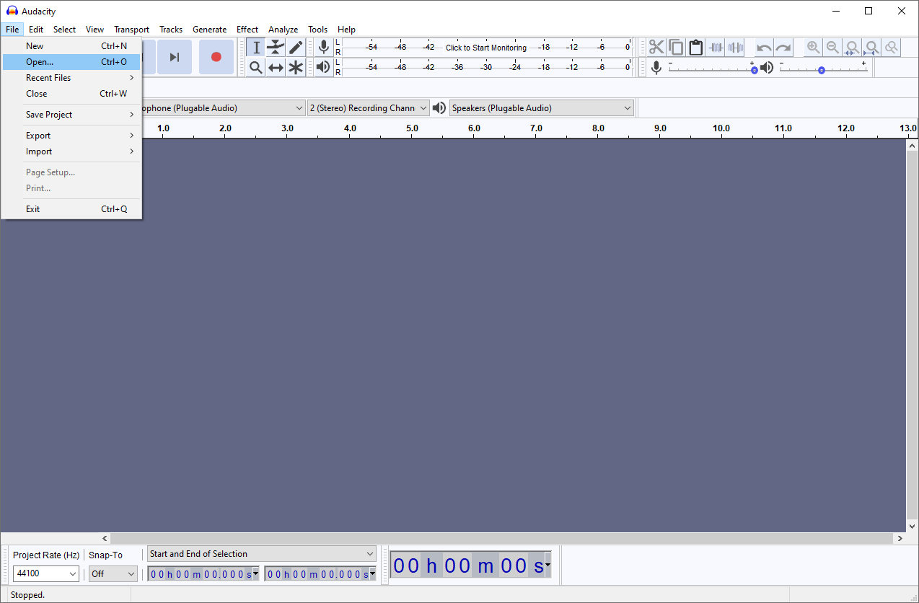Select the Zoom (magnifier) tool

[256, 68]
